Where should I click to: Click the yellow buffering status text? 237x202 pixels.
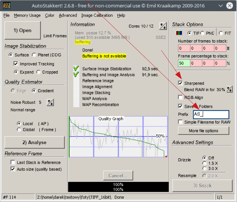click(83, 42)
